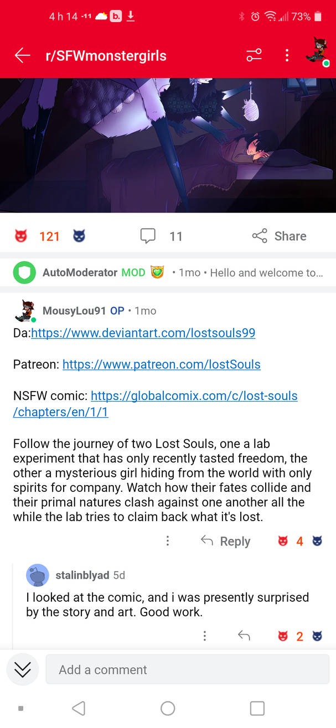
Task: Downvote MousyLou91's comment
Action: pos(317,541)
